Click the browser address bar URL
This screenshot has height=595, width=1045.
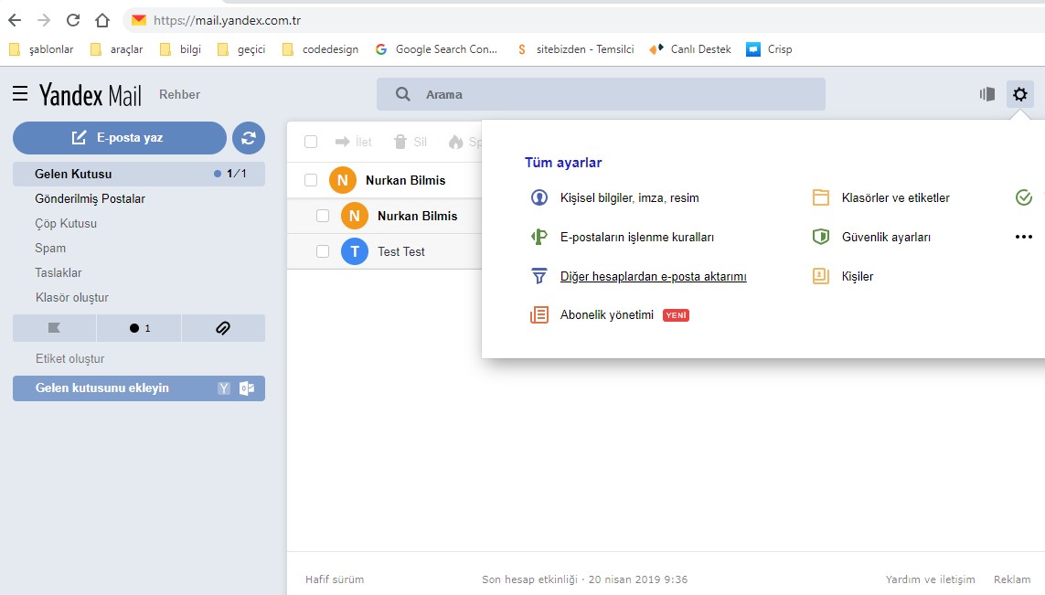[228, 20]
